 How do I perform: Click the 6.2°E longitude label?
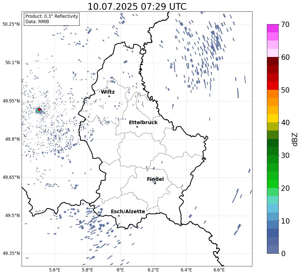click(153, 270)
